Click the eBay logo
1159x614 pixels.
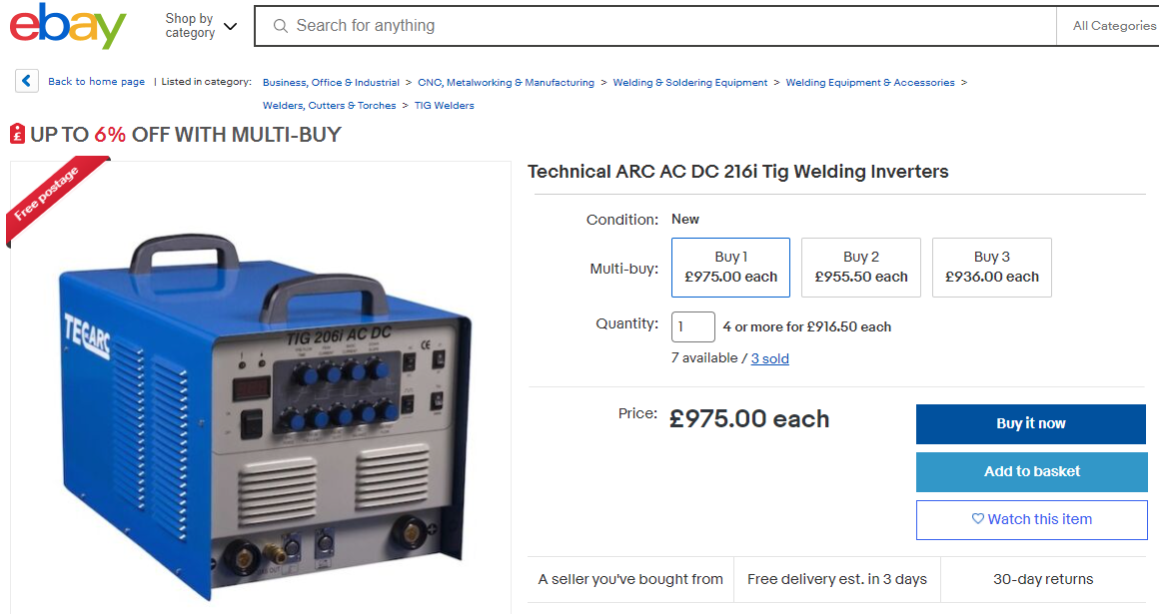click(68, 26)
